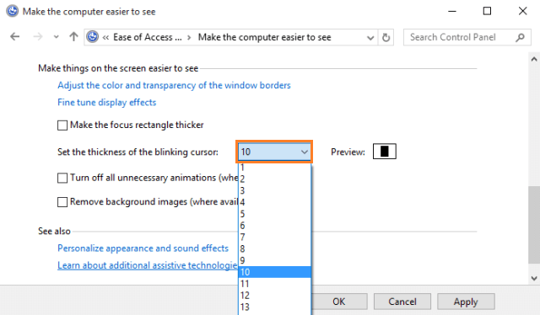Choose 9 from thickness options
540x315 pixels.
tap(274, 260)
